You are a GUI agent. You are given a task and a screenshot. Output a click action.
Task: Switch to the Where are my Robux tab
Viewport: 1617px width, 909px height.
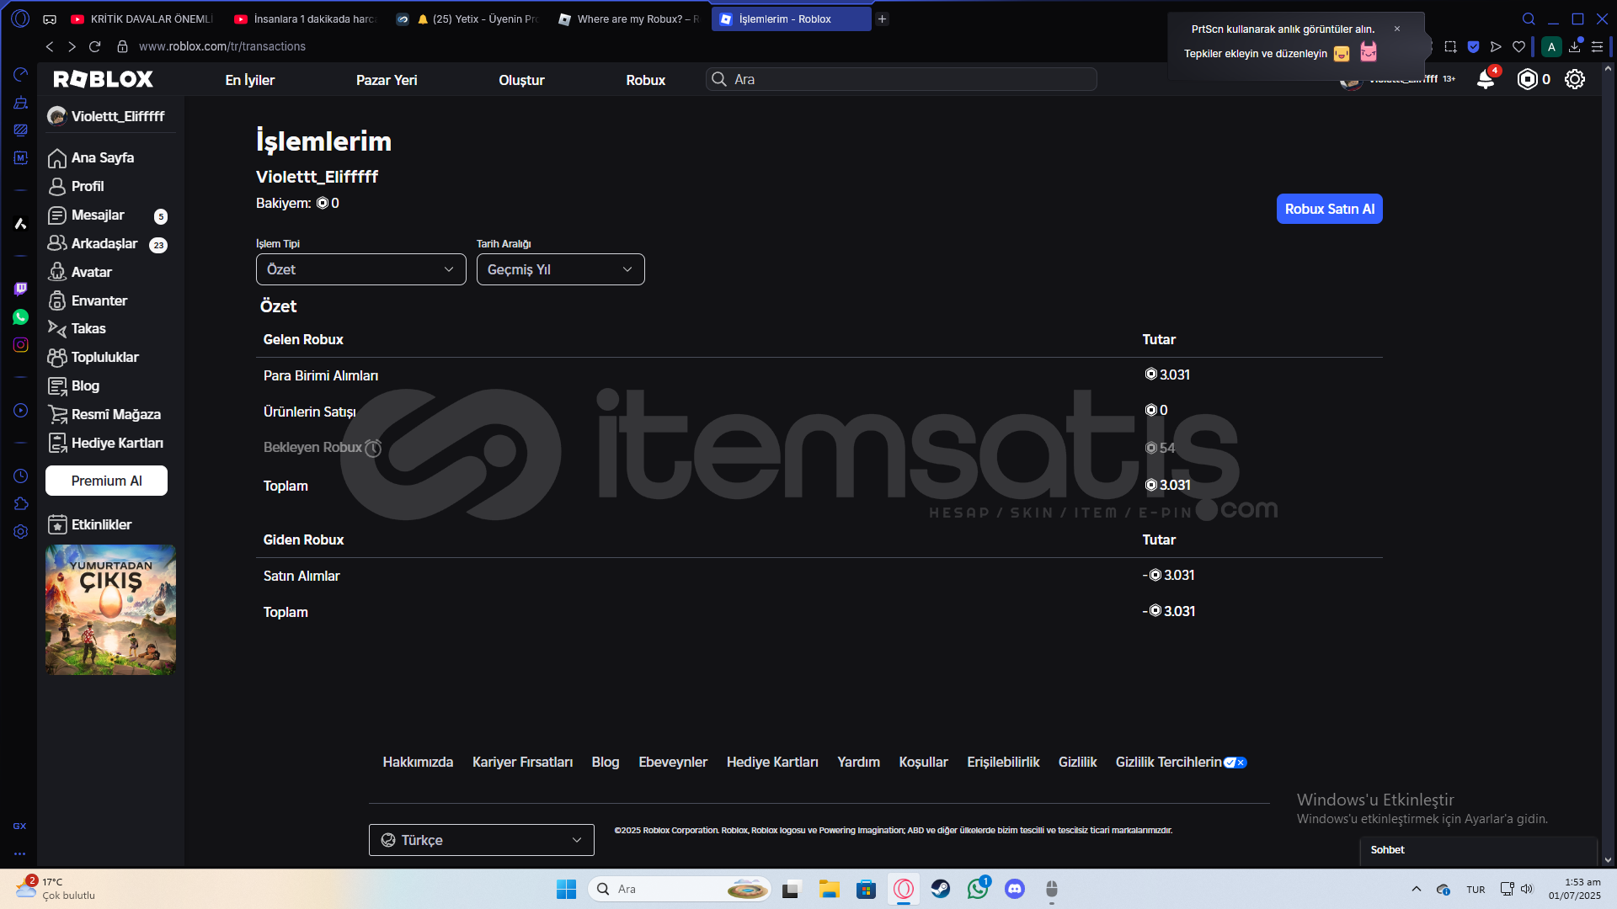pos(630,19)
